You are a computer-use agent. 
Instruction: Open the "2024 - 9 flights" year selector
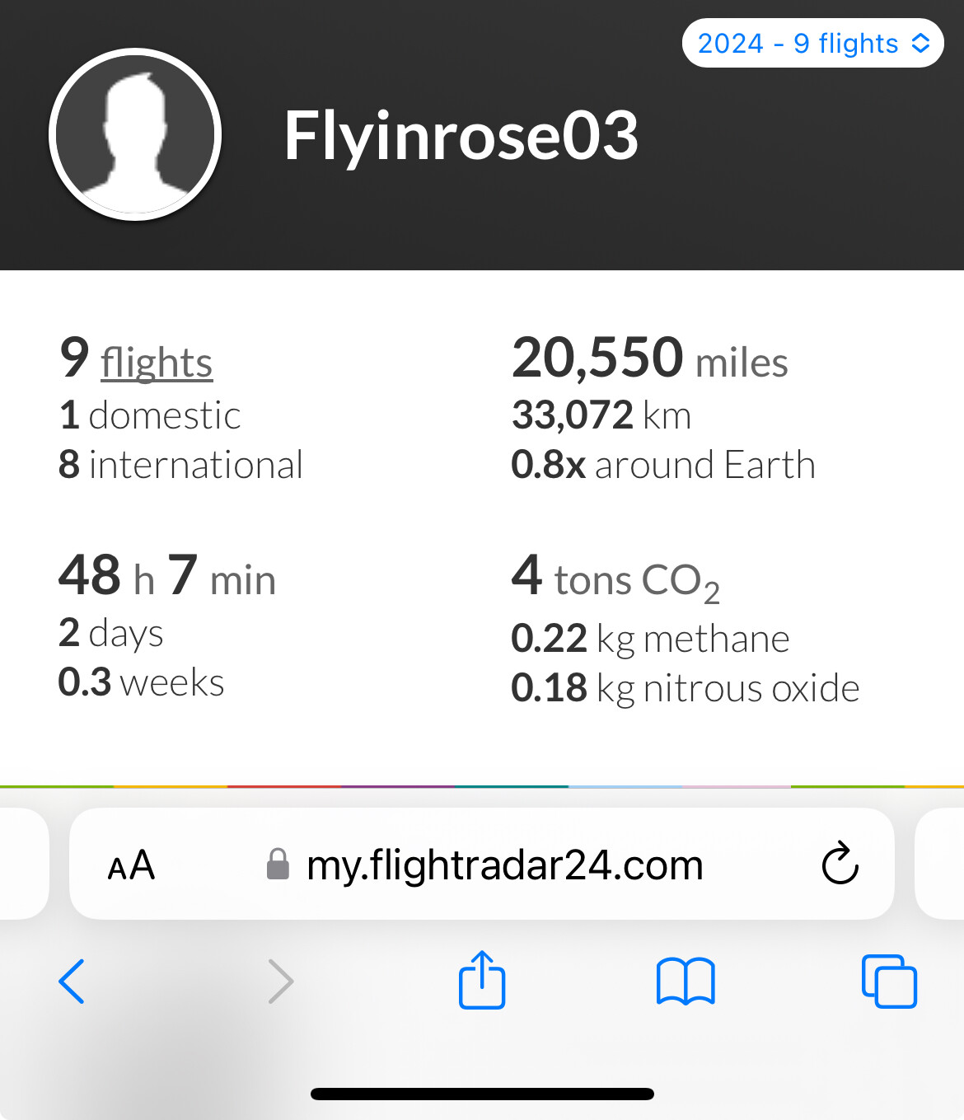[x=812, y=43]
